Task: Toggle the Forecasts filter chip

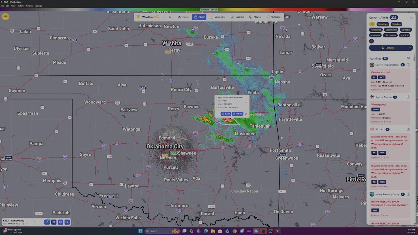Action: tap(375, 35)
